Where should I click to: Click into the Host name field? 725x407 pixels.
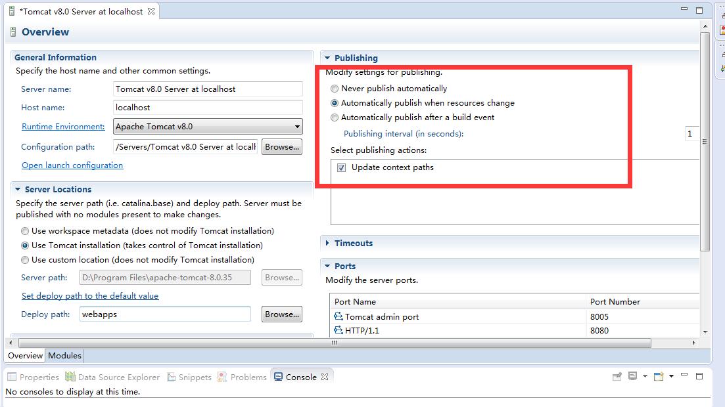[x=208, y=108]
